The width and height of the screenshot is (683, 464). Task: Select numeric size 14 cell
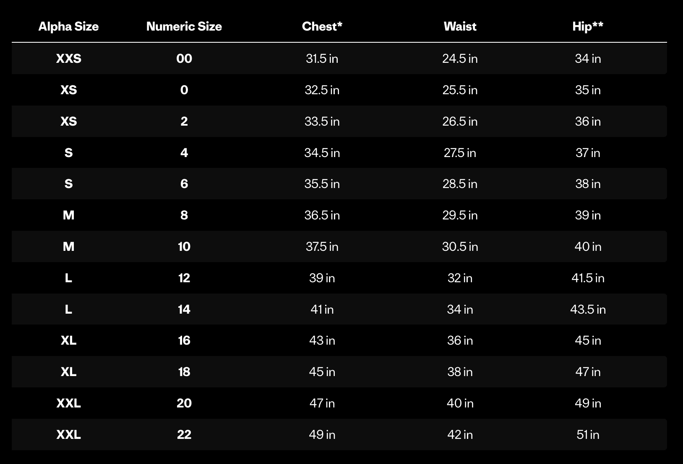(184, 309)
